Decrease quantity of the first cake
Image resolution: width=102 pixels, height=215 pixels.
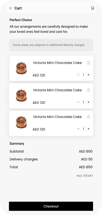click(x=79, y=75)
